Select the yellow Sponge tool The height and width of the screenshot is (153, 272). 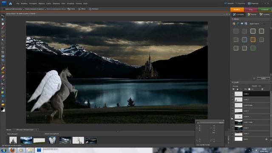tap(3, 105)
